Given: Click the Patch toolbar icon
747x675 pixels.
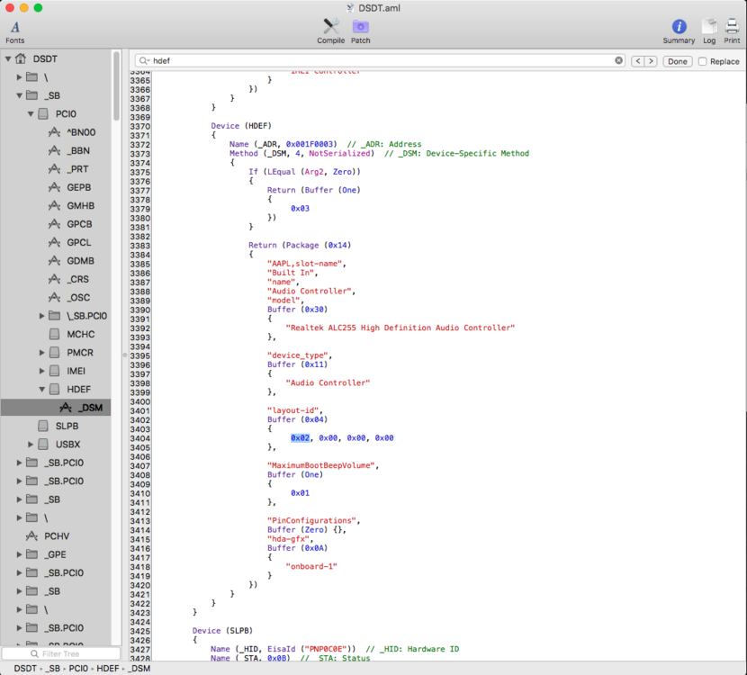Looking at the screenshot, I should tap(360, 27).
